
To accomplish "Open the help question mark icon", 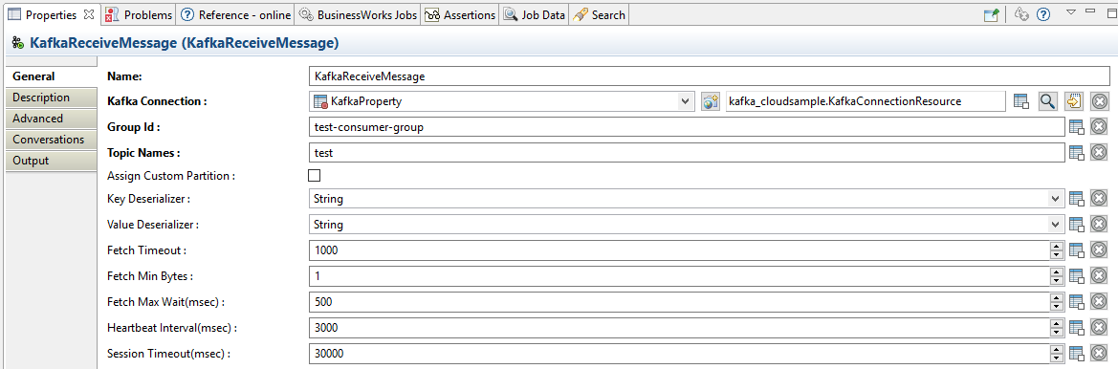I will click(x=1042, y=14).
